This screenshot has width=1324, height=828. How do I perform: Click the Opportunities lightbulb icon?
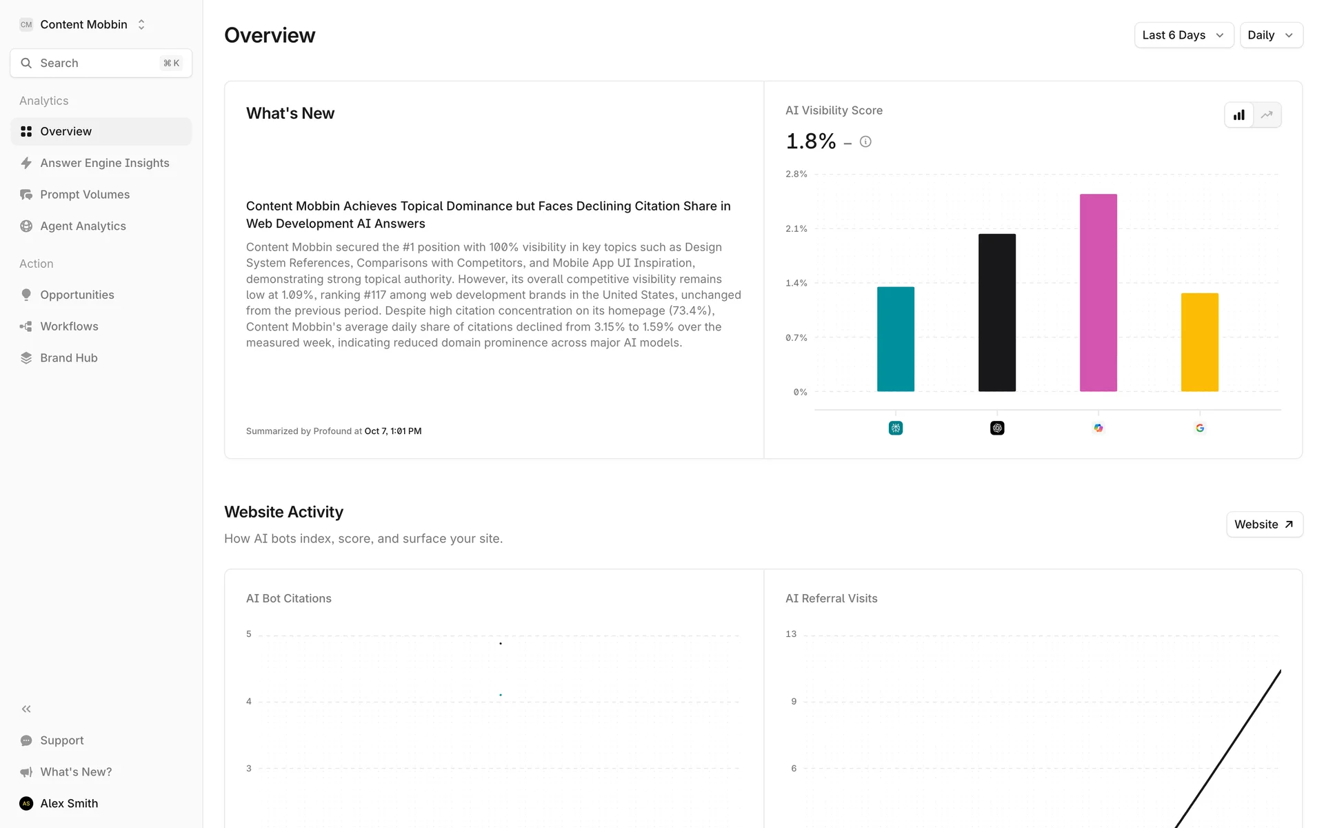[x=26, y=295]
